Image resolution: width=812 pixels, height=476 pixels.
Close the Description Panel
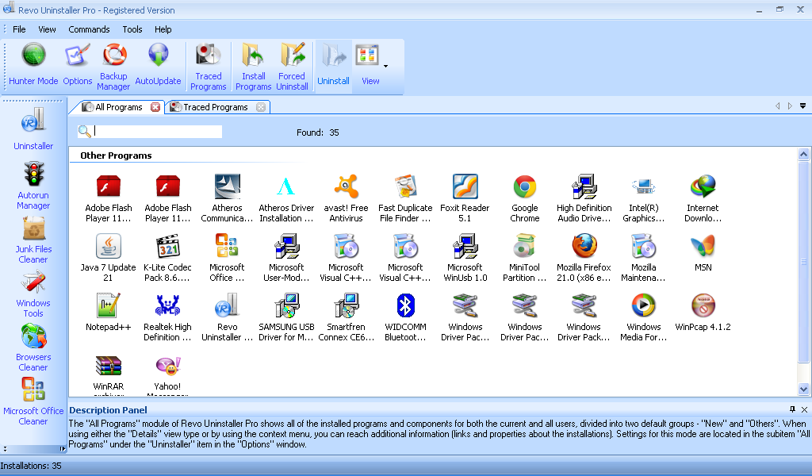[804, 409]
